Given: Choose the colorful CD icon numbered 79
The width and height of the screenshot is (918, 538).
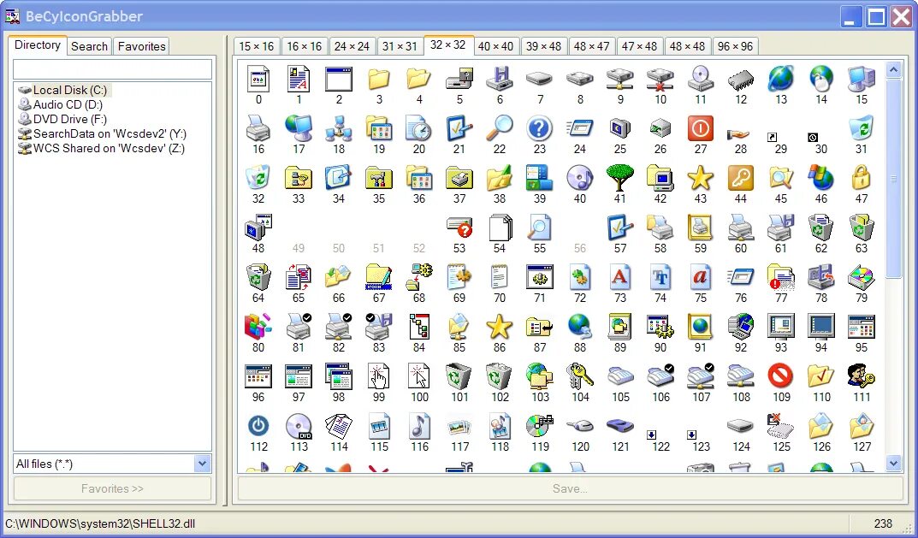Looking at the screenshot, I should click(862, 277).
